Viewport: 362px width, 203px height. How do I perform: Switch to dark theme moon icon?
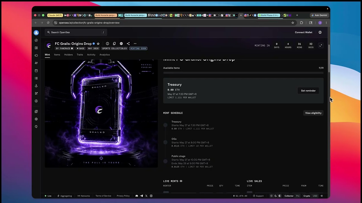275,196
